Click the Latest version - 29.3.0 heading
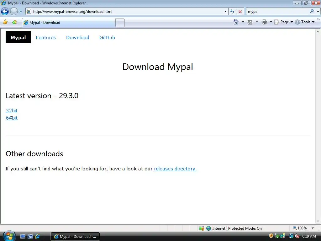Image resolution: width=321 pixels, height=241 pixels. [42, 96]
